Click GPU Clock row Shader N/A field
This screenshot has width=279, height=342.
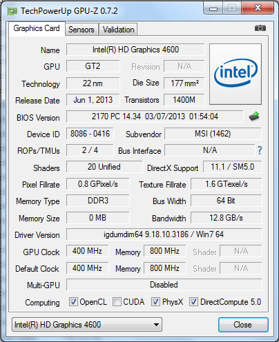coord(241,251)
